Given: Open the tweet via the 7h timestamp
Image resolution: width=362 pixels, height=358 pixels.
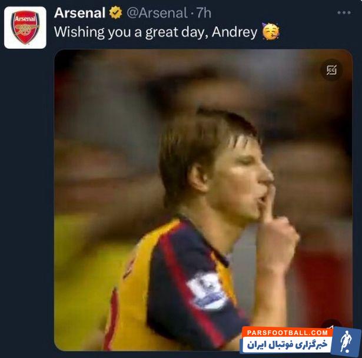Looking at the screenshot, I should click(x=203, y=12).
